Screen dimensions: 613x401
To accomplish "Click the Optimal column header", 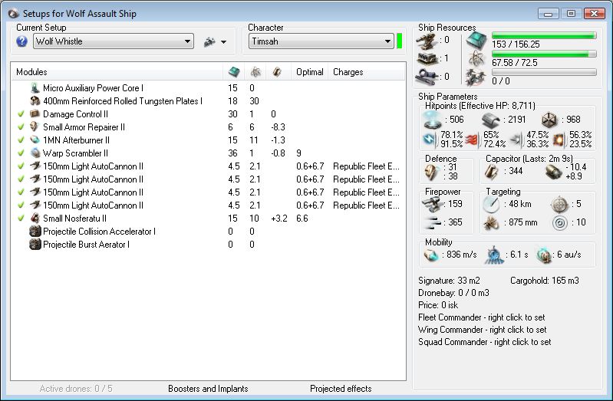I will pyautogui.click(x=310, y=72).
